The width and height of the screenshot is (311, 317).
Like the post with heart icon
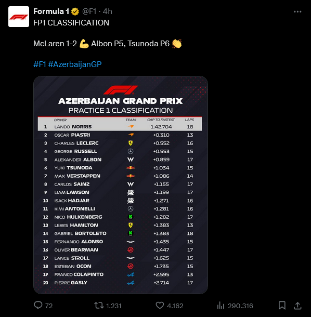(x=160, y=305)
